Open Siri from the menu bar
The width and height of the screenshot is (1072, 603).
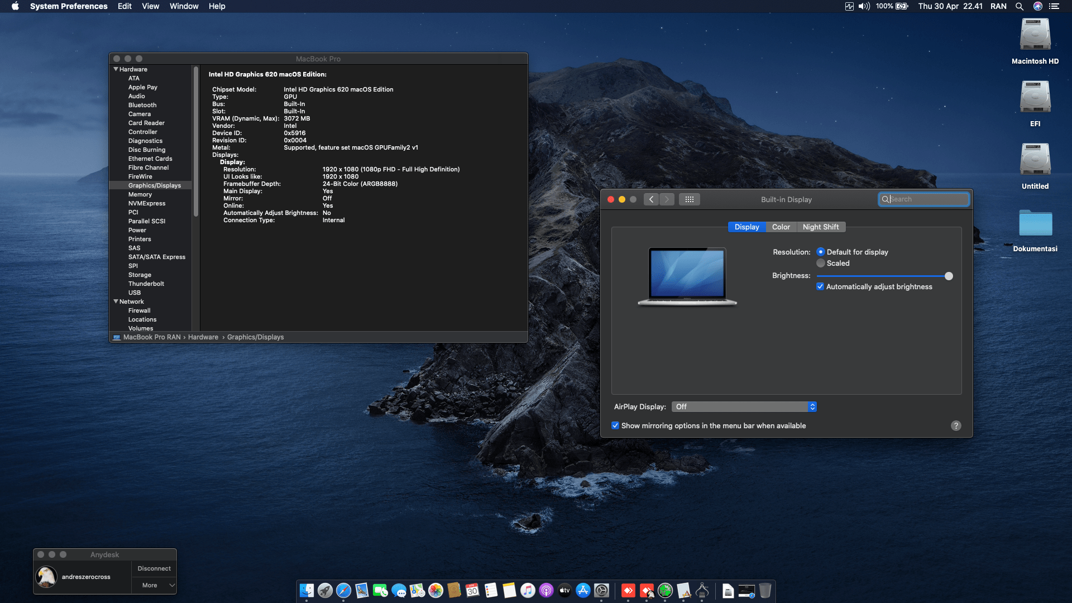[x=1037, y=6]
